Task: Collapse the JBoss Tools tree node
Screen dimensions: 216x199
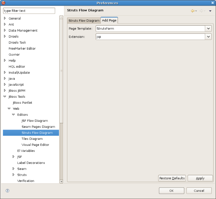Action: [5, 96]
